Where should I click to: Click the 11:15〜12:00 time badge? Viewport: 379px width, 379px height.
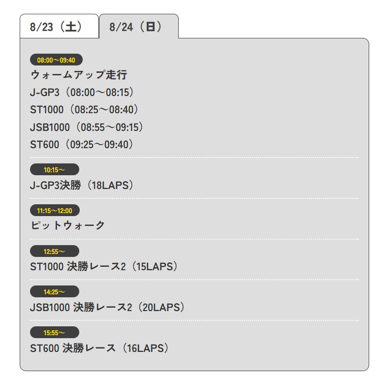55,211
